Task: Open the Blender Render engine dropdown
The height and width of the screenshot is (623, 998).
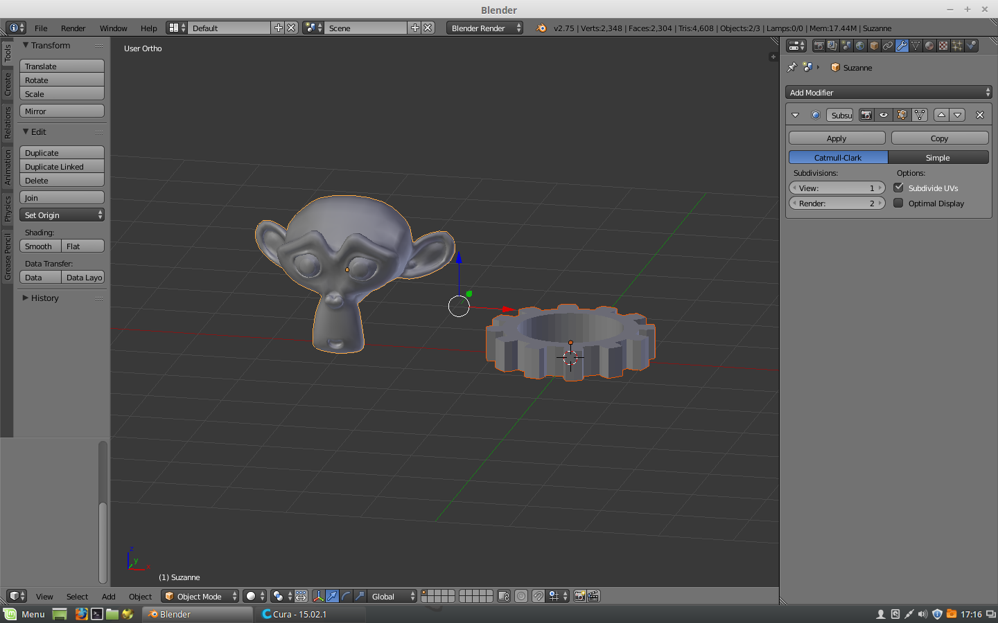Action: pyautogui.click(x=485, y=28)
